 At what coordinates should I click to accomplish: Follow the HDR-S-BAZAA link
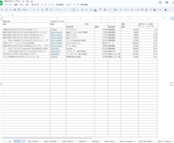(x=56, y=32)
